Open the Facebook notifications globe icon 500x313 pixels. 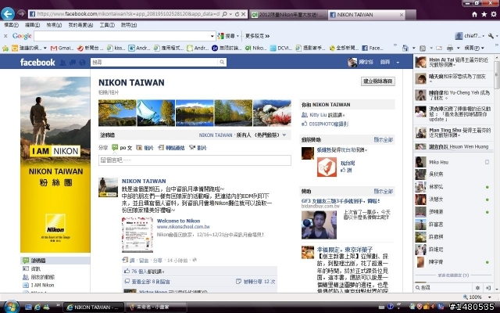(x=83, y=63)
